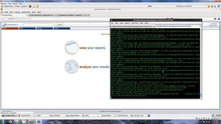Close the apache-tomcat terminal tab
The image size is (221, 124).
point(200,26)
